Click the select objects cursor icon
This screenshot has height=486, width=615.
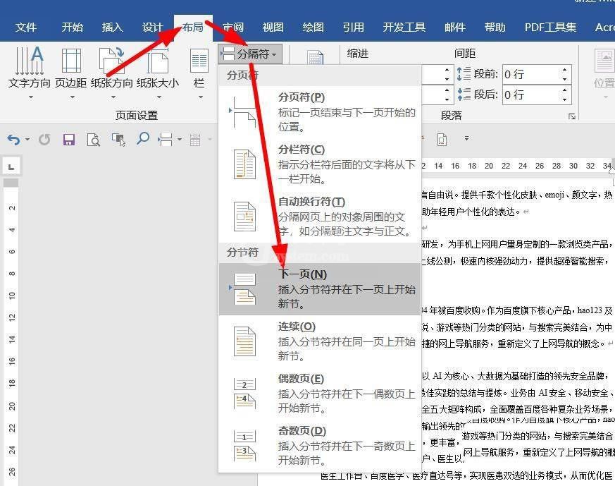tap(118, 140)
